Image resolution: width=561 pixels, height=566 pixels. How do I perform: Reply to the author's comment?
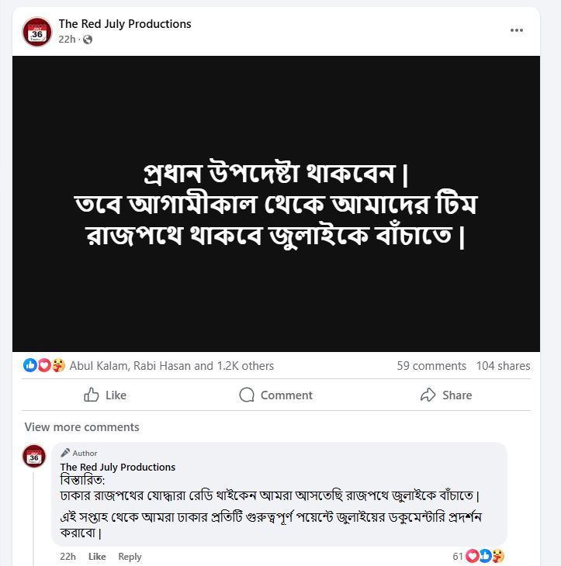130,556
